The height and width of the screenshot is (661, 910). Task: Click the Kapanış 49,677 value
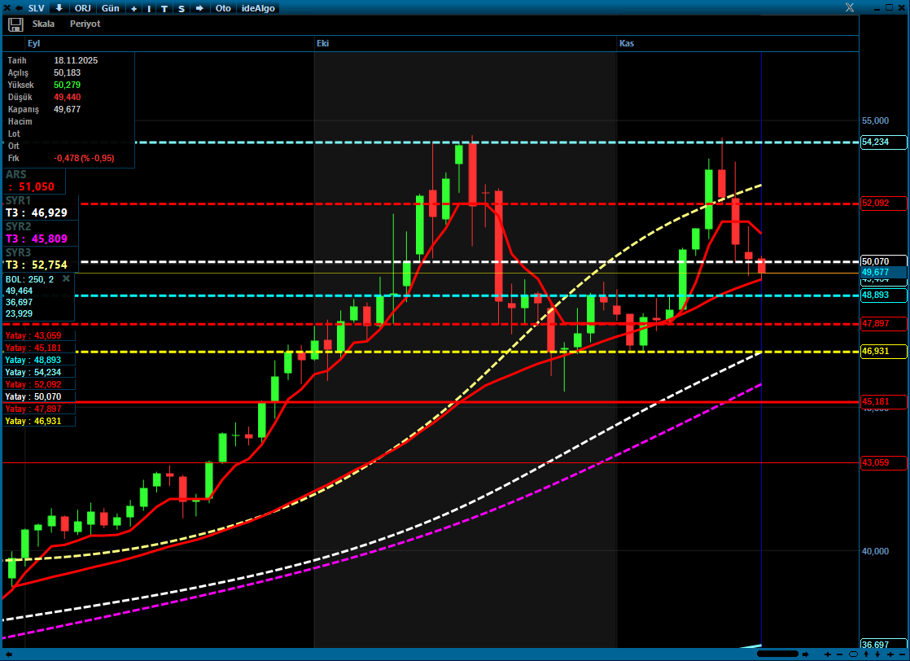coord(68,109)
